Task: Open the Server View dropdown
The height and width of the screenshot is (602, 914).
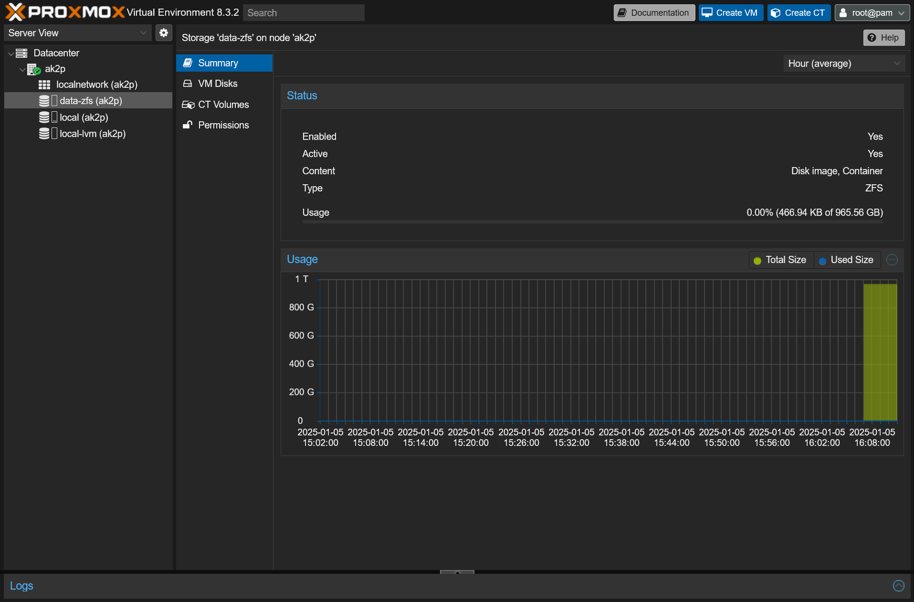Action: (78, 33)
